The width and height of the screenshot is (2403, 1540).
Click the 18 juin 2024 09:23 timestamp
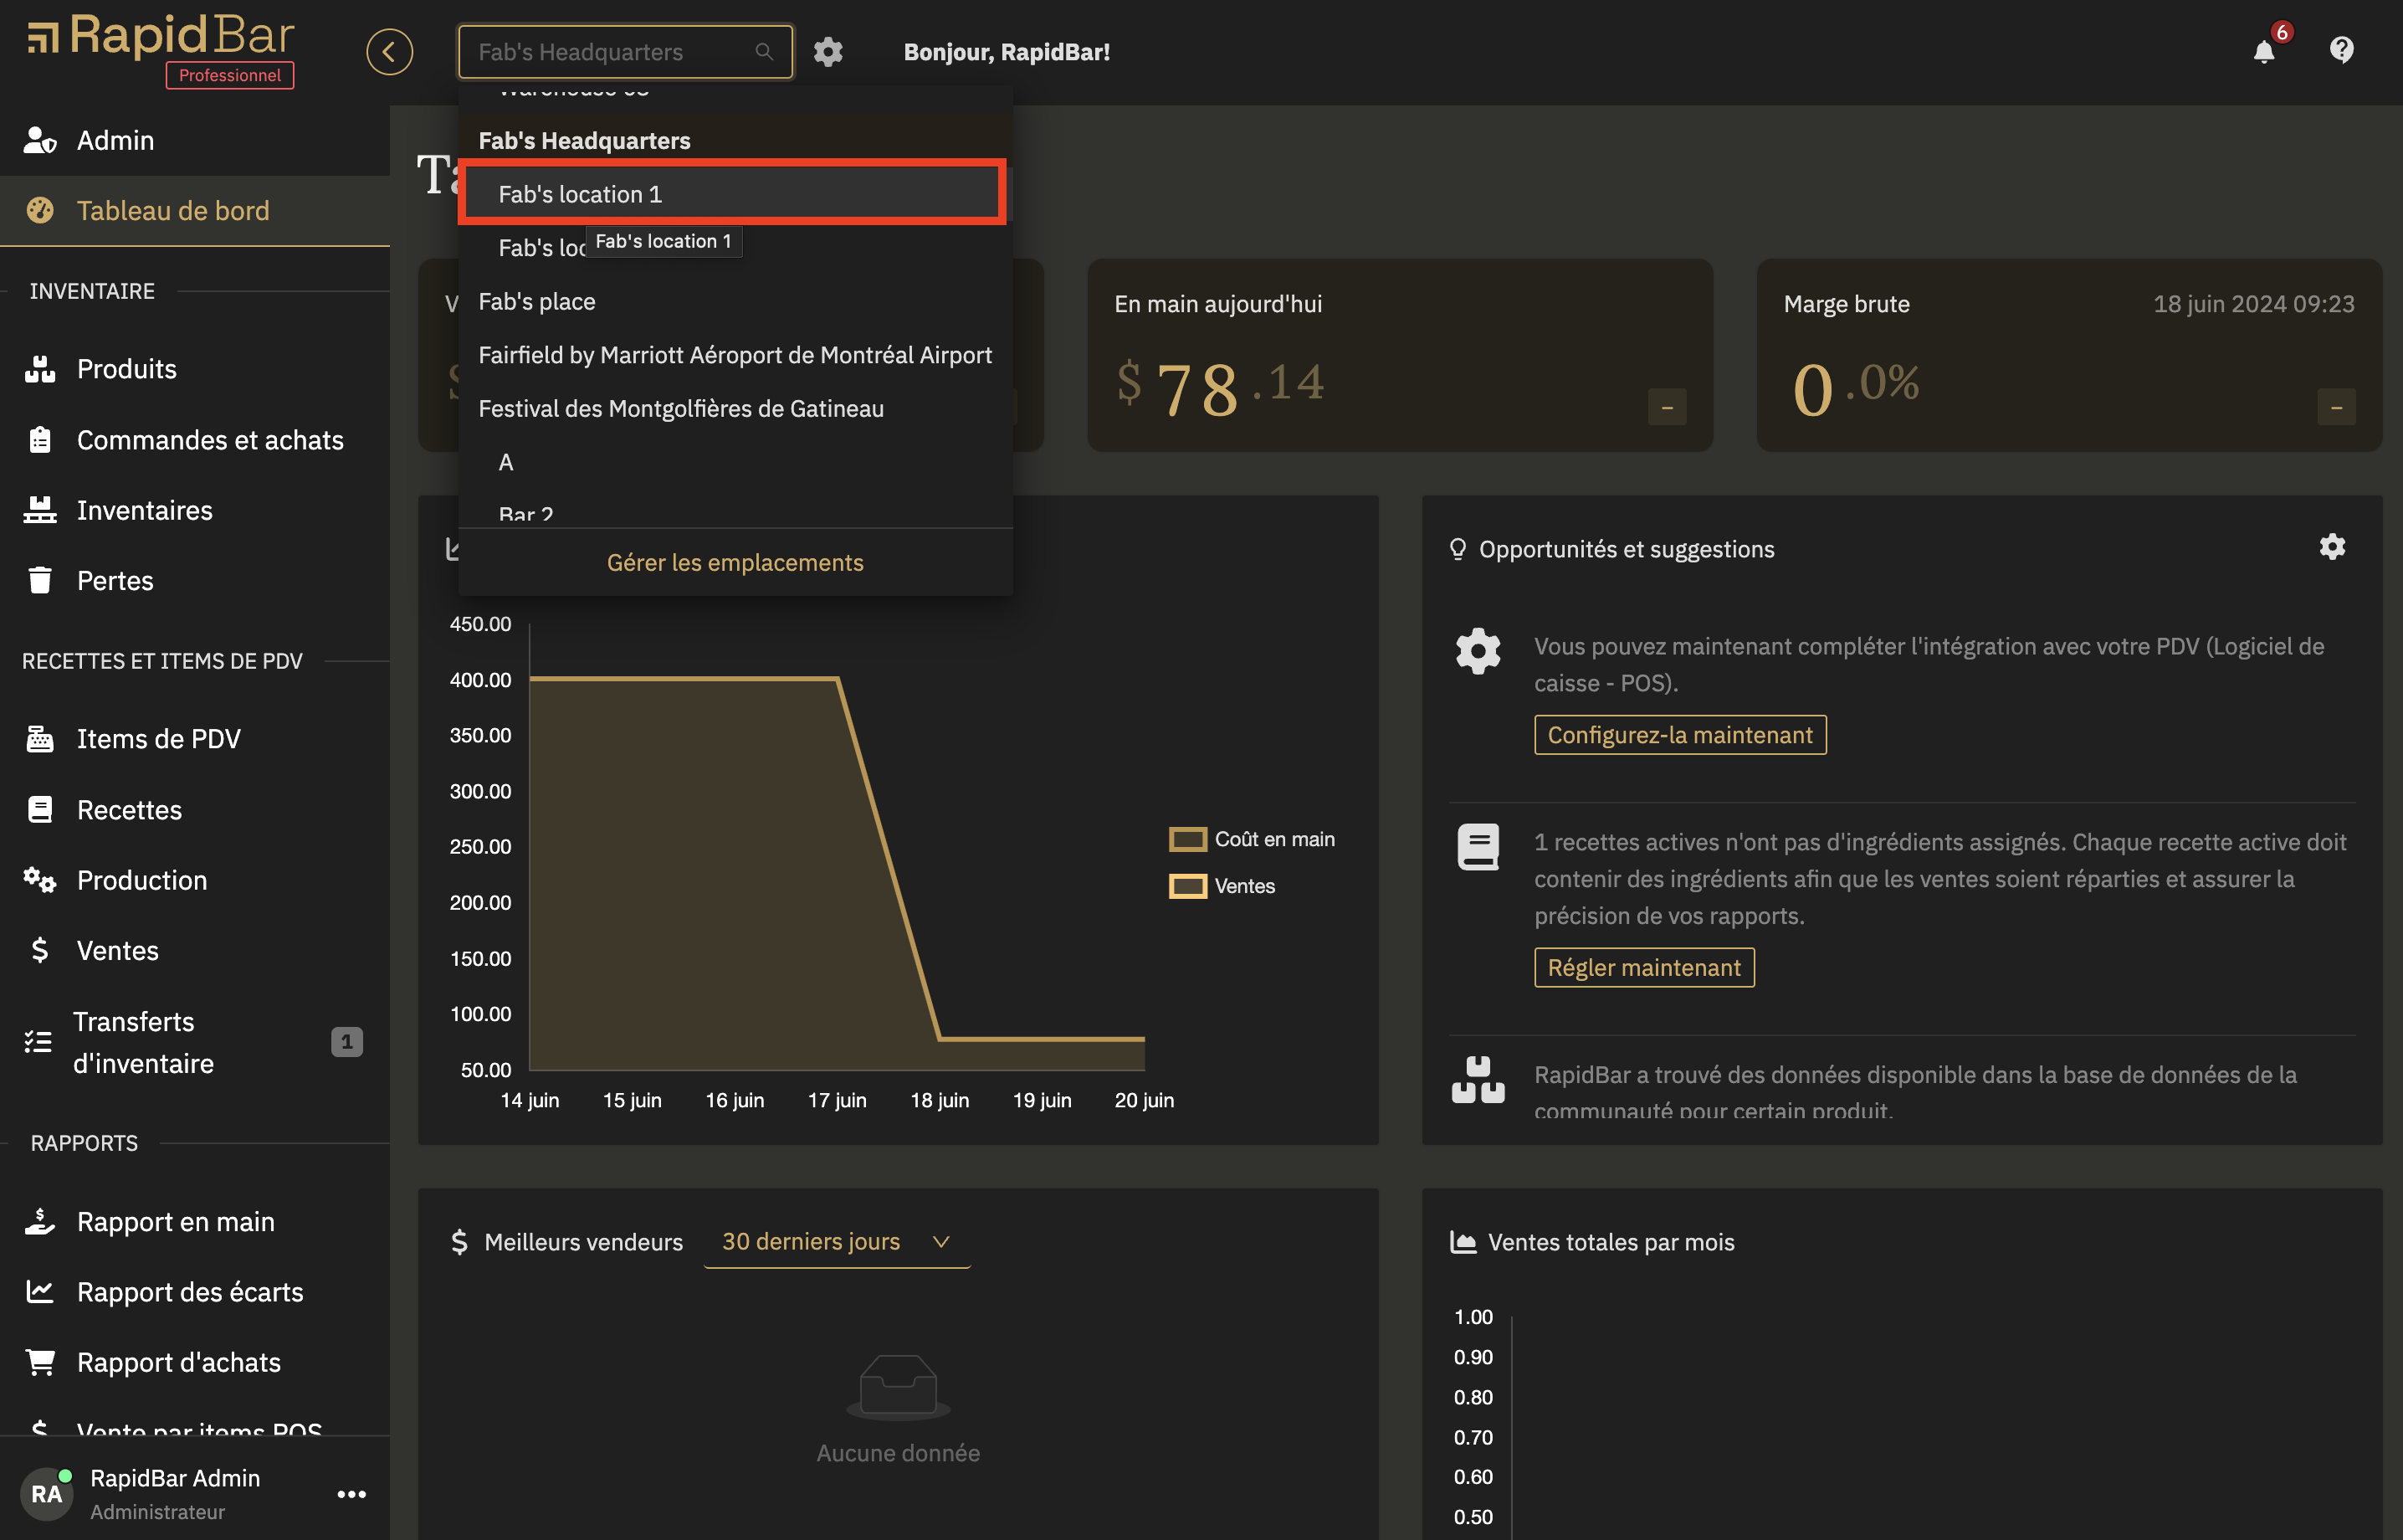2253,304
